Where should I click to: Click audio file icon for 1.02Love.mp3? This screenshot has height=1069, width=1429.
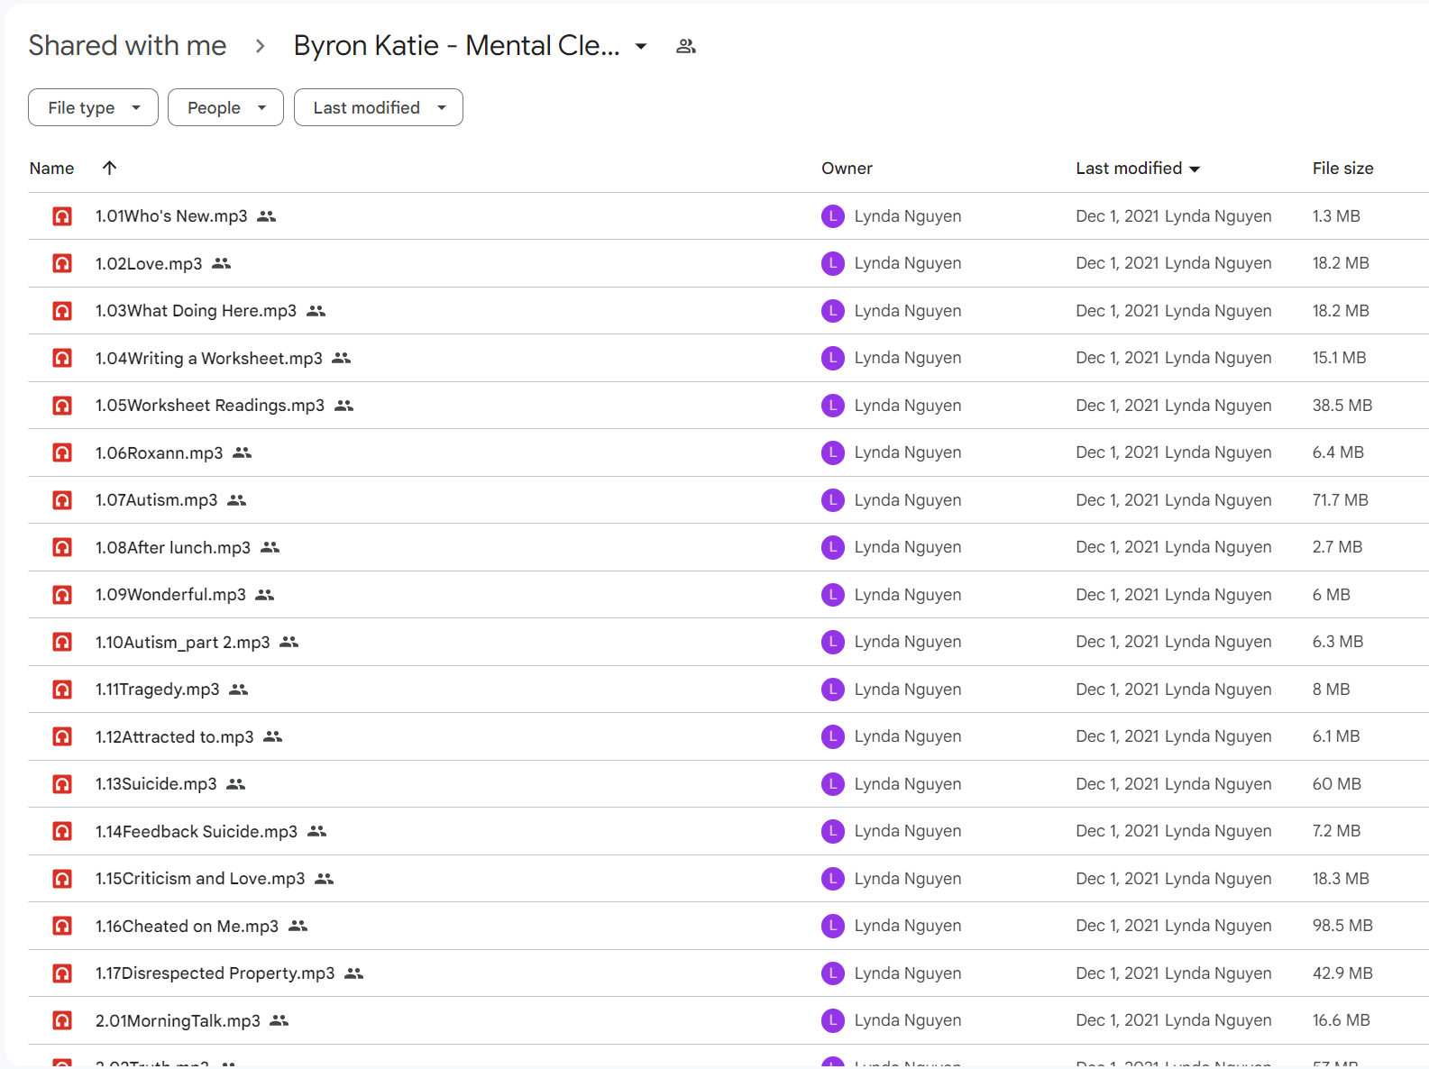tap(62, 263)
